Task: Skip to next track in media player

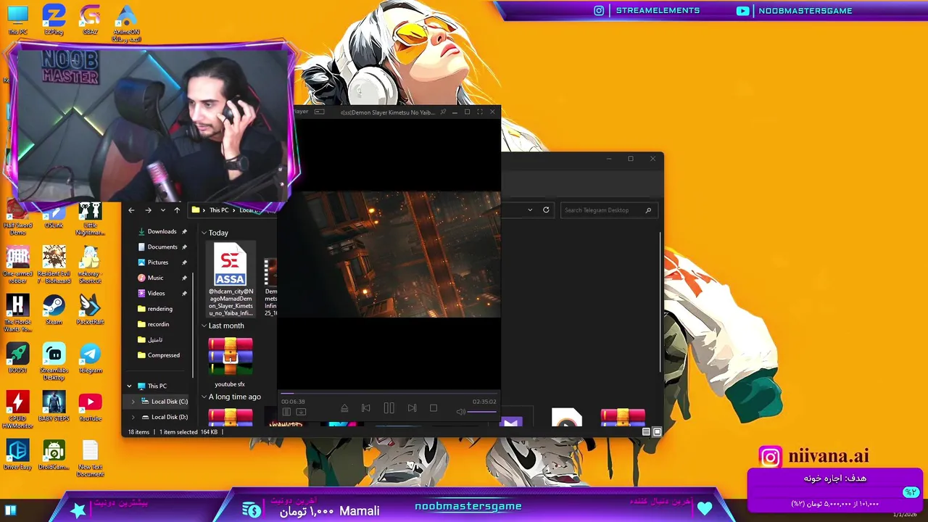Action: pos(412,409)
